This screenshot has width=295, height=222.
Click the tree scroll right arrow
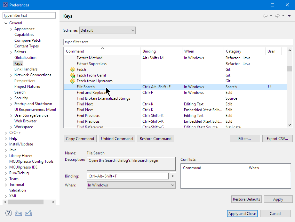click(53, 202)
